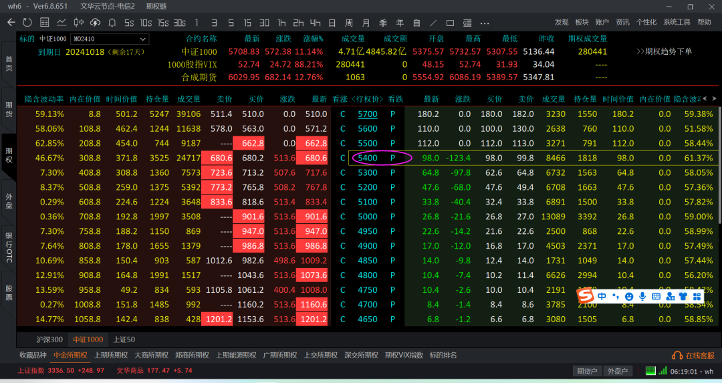Select the custom 自 period button
This screenshot has width=722, height=383.
click(416, 23)
